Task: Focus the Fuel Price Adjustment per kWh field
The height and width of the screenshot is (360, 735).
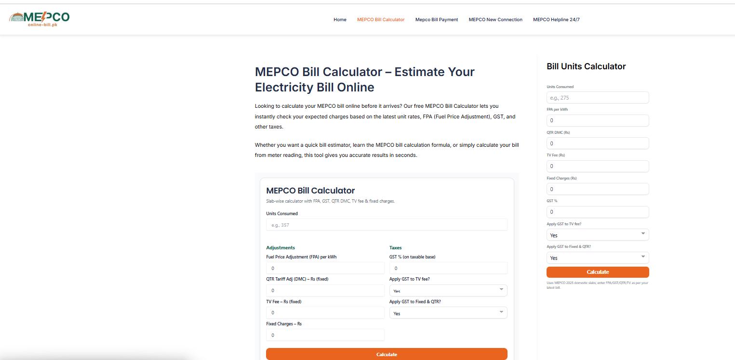Action: (325, 268)
